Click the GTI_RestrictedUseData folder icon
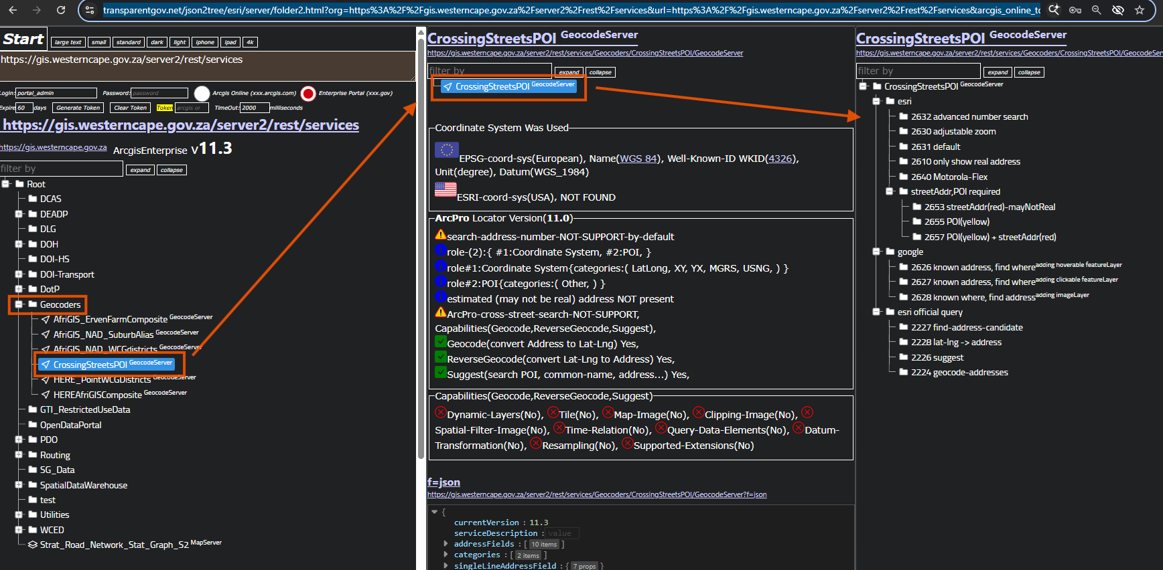The height and width of the screenshot is (570, 1163). (32, 409)
